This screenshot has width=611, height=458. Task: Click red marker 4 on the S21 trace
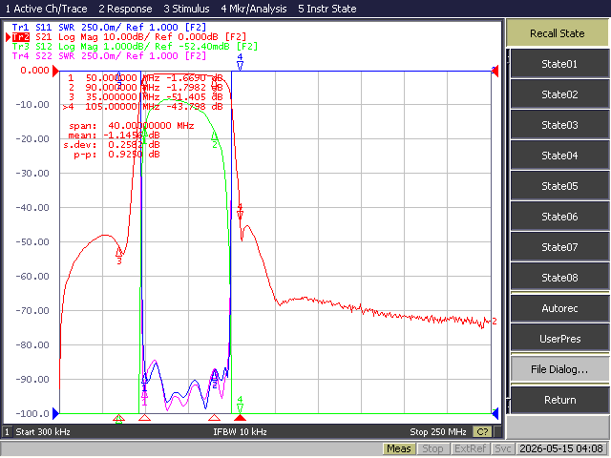coord(240,212)
